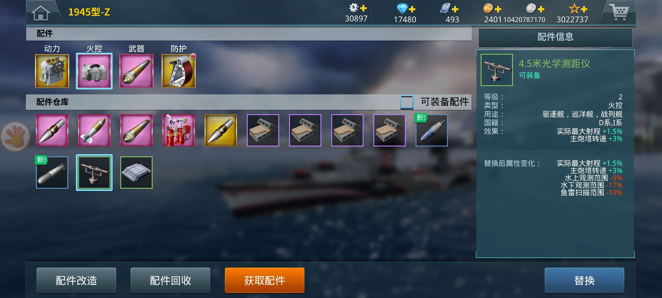The height and width of the screenshot is (298, 662).
Task: Add gold coins with plus icon
Action: pos(498,9)
